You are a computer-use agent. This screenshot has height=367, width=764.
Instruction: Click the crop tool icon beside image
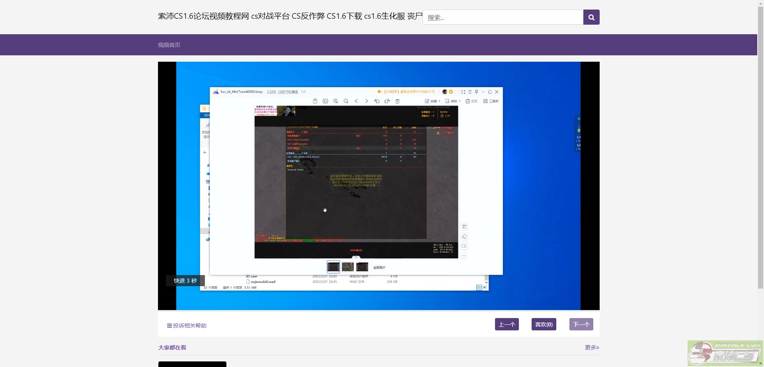coord(464,227)
